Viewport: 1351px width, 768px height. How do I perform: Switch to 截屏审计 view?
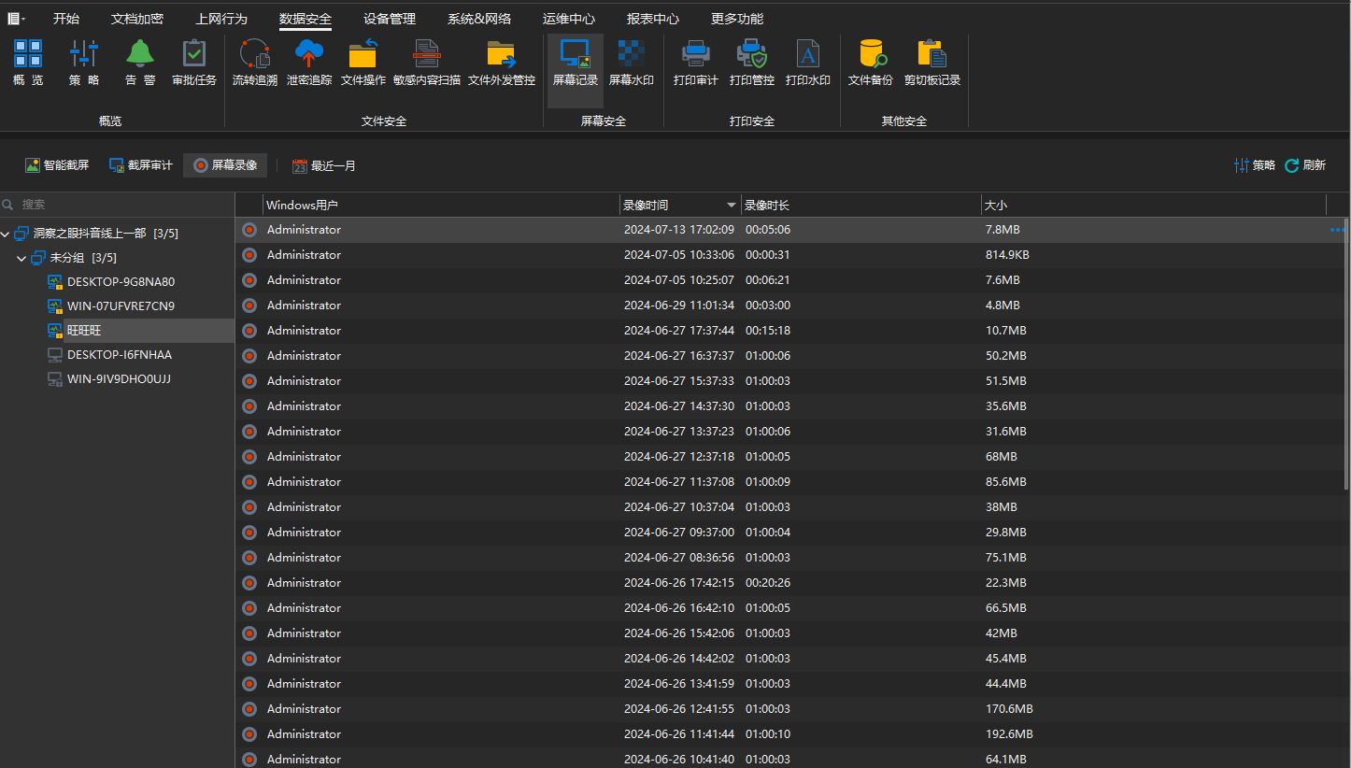point(141,165)
